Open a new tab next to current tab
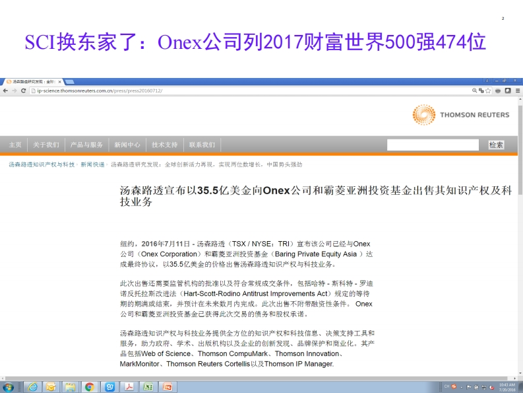The image size is (523, 393). [x=69, y=81]
